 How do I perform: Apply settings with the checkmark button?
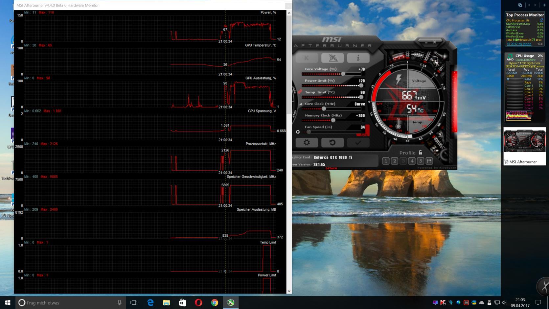[358, 142]
